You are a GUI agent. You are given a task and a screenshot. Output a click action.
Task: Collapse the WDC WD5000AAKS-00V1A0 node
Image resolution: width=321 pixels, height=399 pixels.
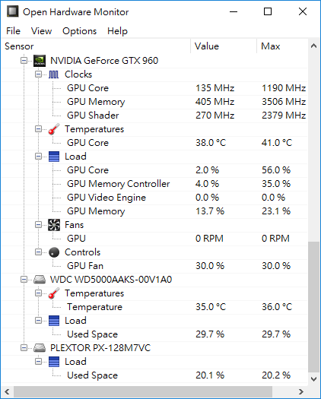click(24, 280)
